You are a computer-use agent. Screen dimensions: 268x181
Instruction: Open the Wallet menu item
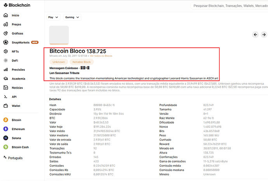[16, 106]
